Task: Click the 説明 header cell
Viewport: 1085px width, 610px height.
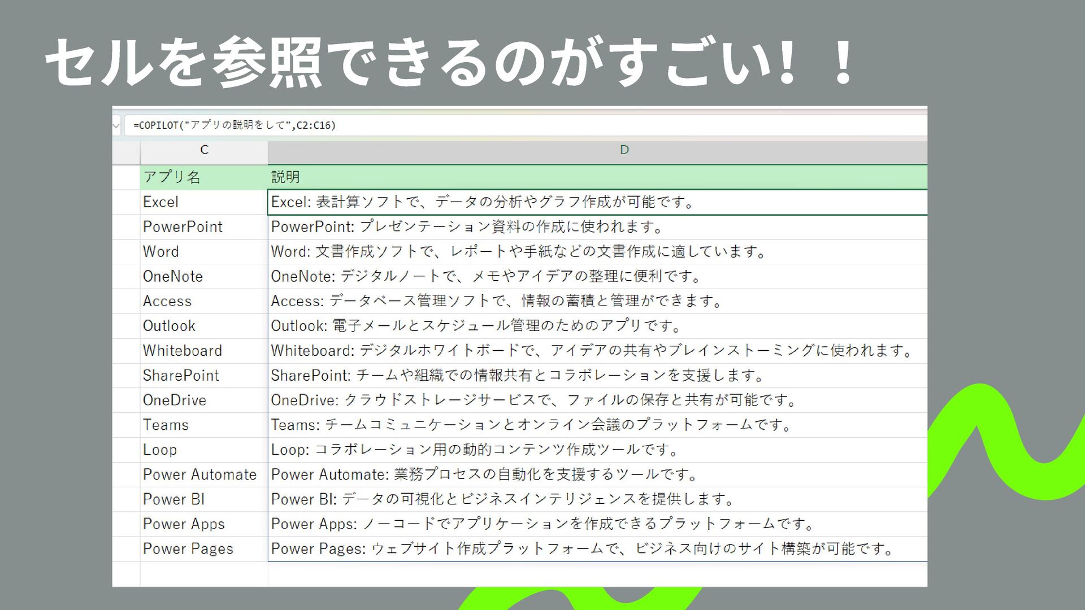Action: click(x=285, y=177)
